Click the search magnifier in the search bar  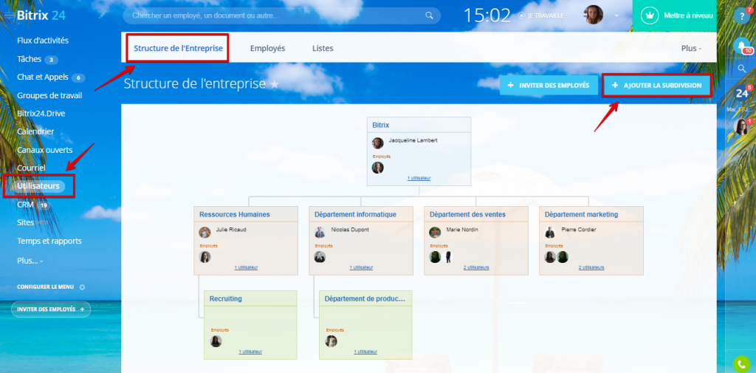pyautogui.click(x=429, y=16)
